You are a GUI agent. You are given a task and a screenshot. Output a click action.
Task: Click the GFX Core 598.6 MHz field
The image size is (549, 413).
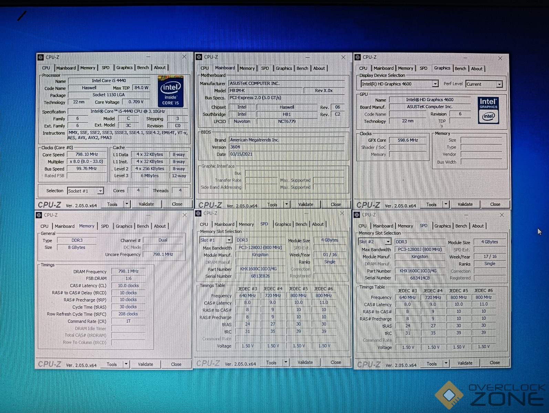[x=408, y=140]
